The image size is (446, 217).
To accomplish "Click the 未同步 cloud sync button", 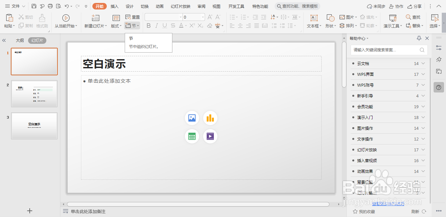I will click(376, 6).
